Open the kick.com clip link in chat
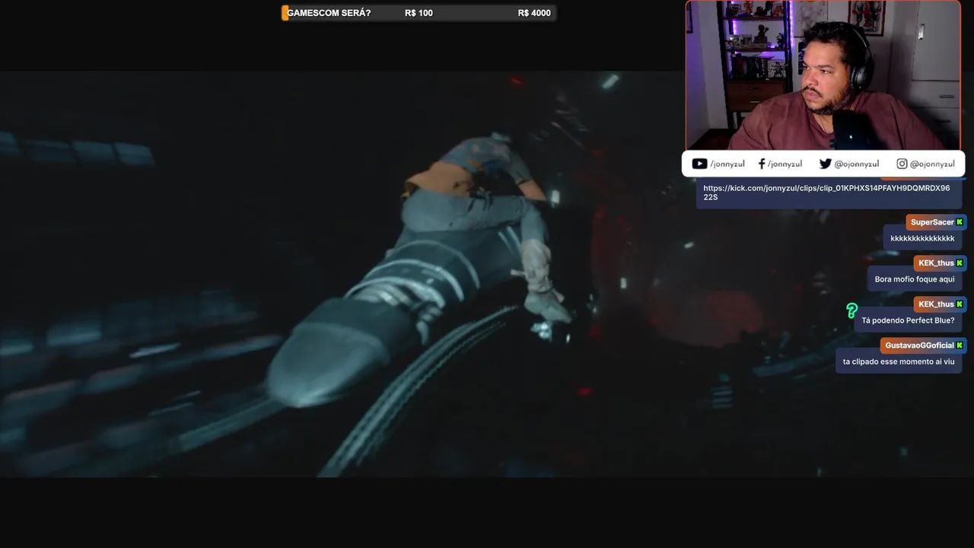974x548 pixels. [826, 193]
